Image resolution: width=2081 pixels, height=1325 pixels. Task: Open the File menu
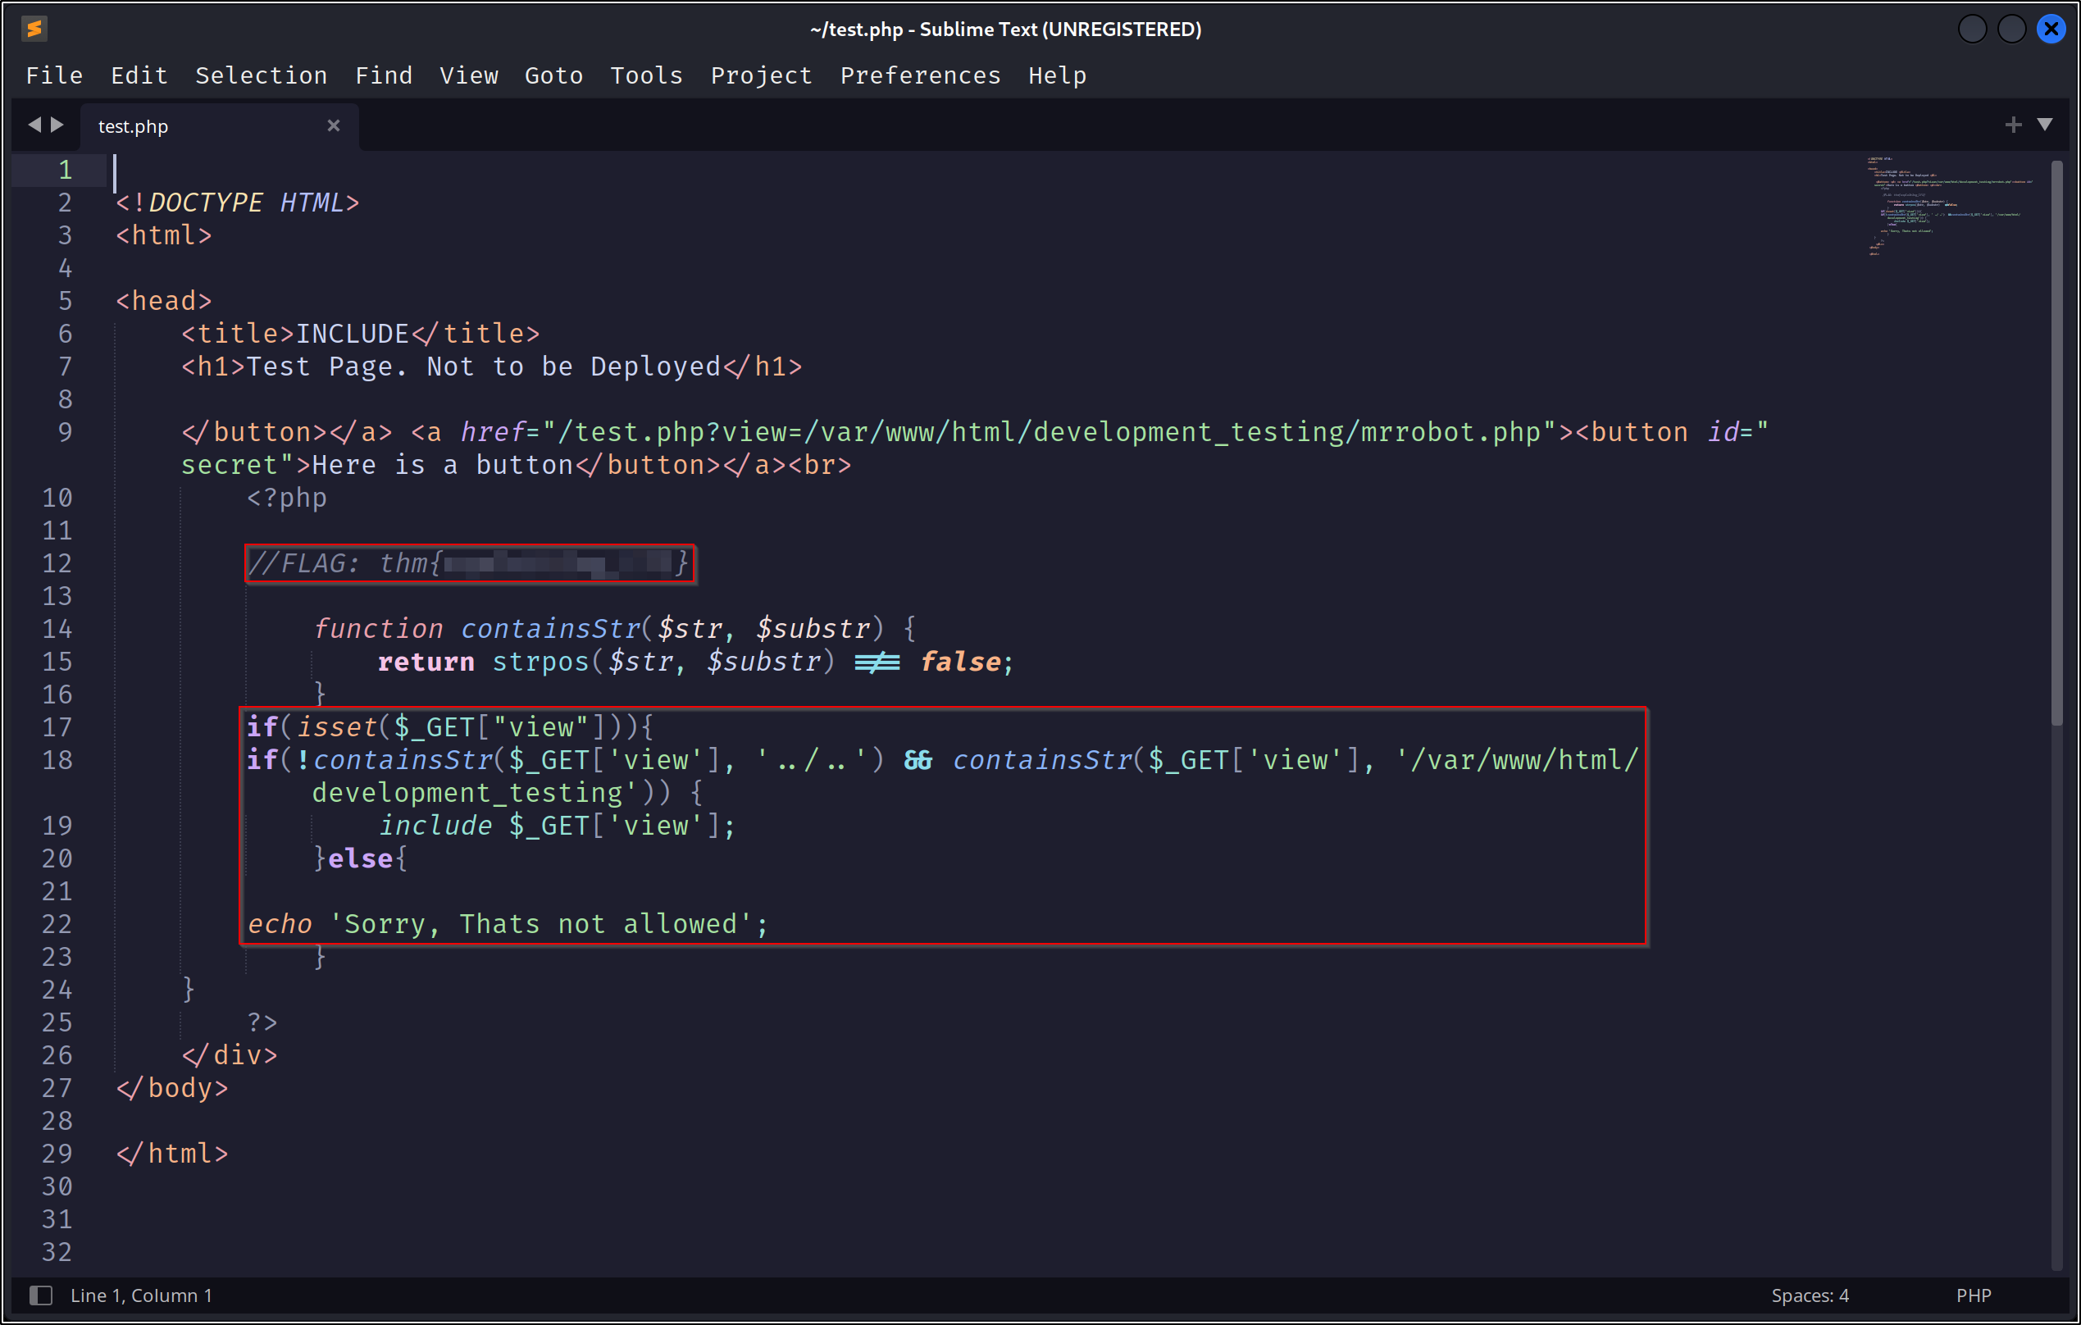coord(54,76)
